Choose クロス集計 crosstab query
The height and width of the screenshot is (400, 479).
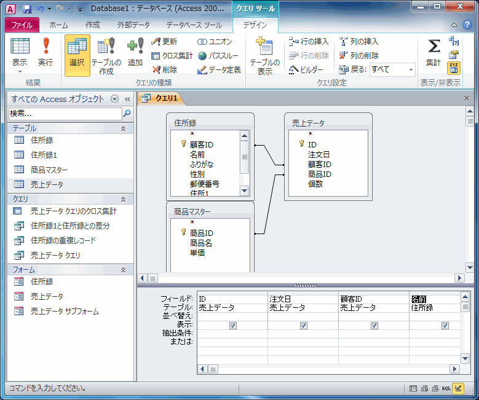[x=172, y=55]
